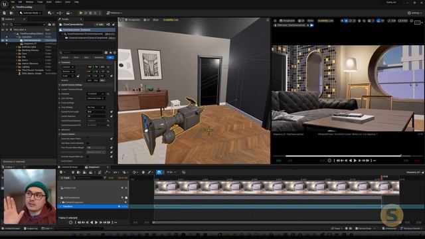Switch to the Content Browser tab
The height and width of the screenshot is (239, 425).
68,167
